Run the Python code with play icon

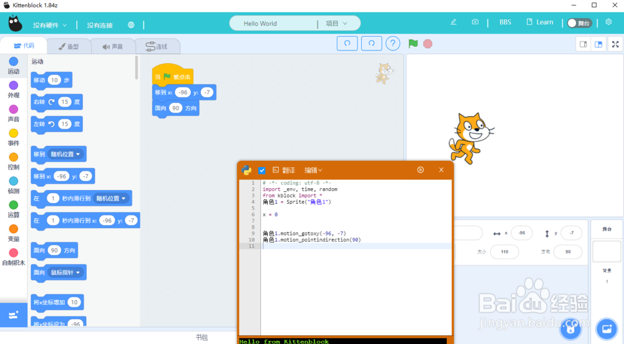(420, 170)
